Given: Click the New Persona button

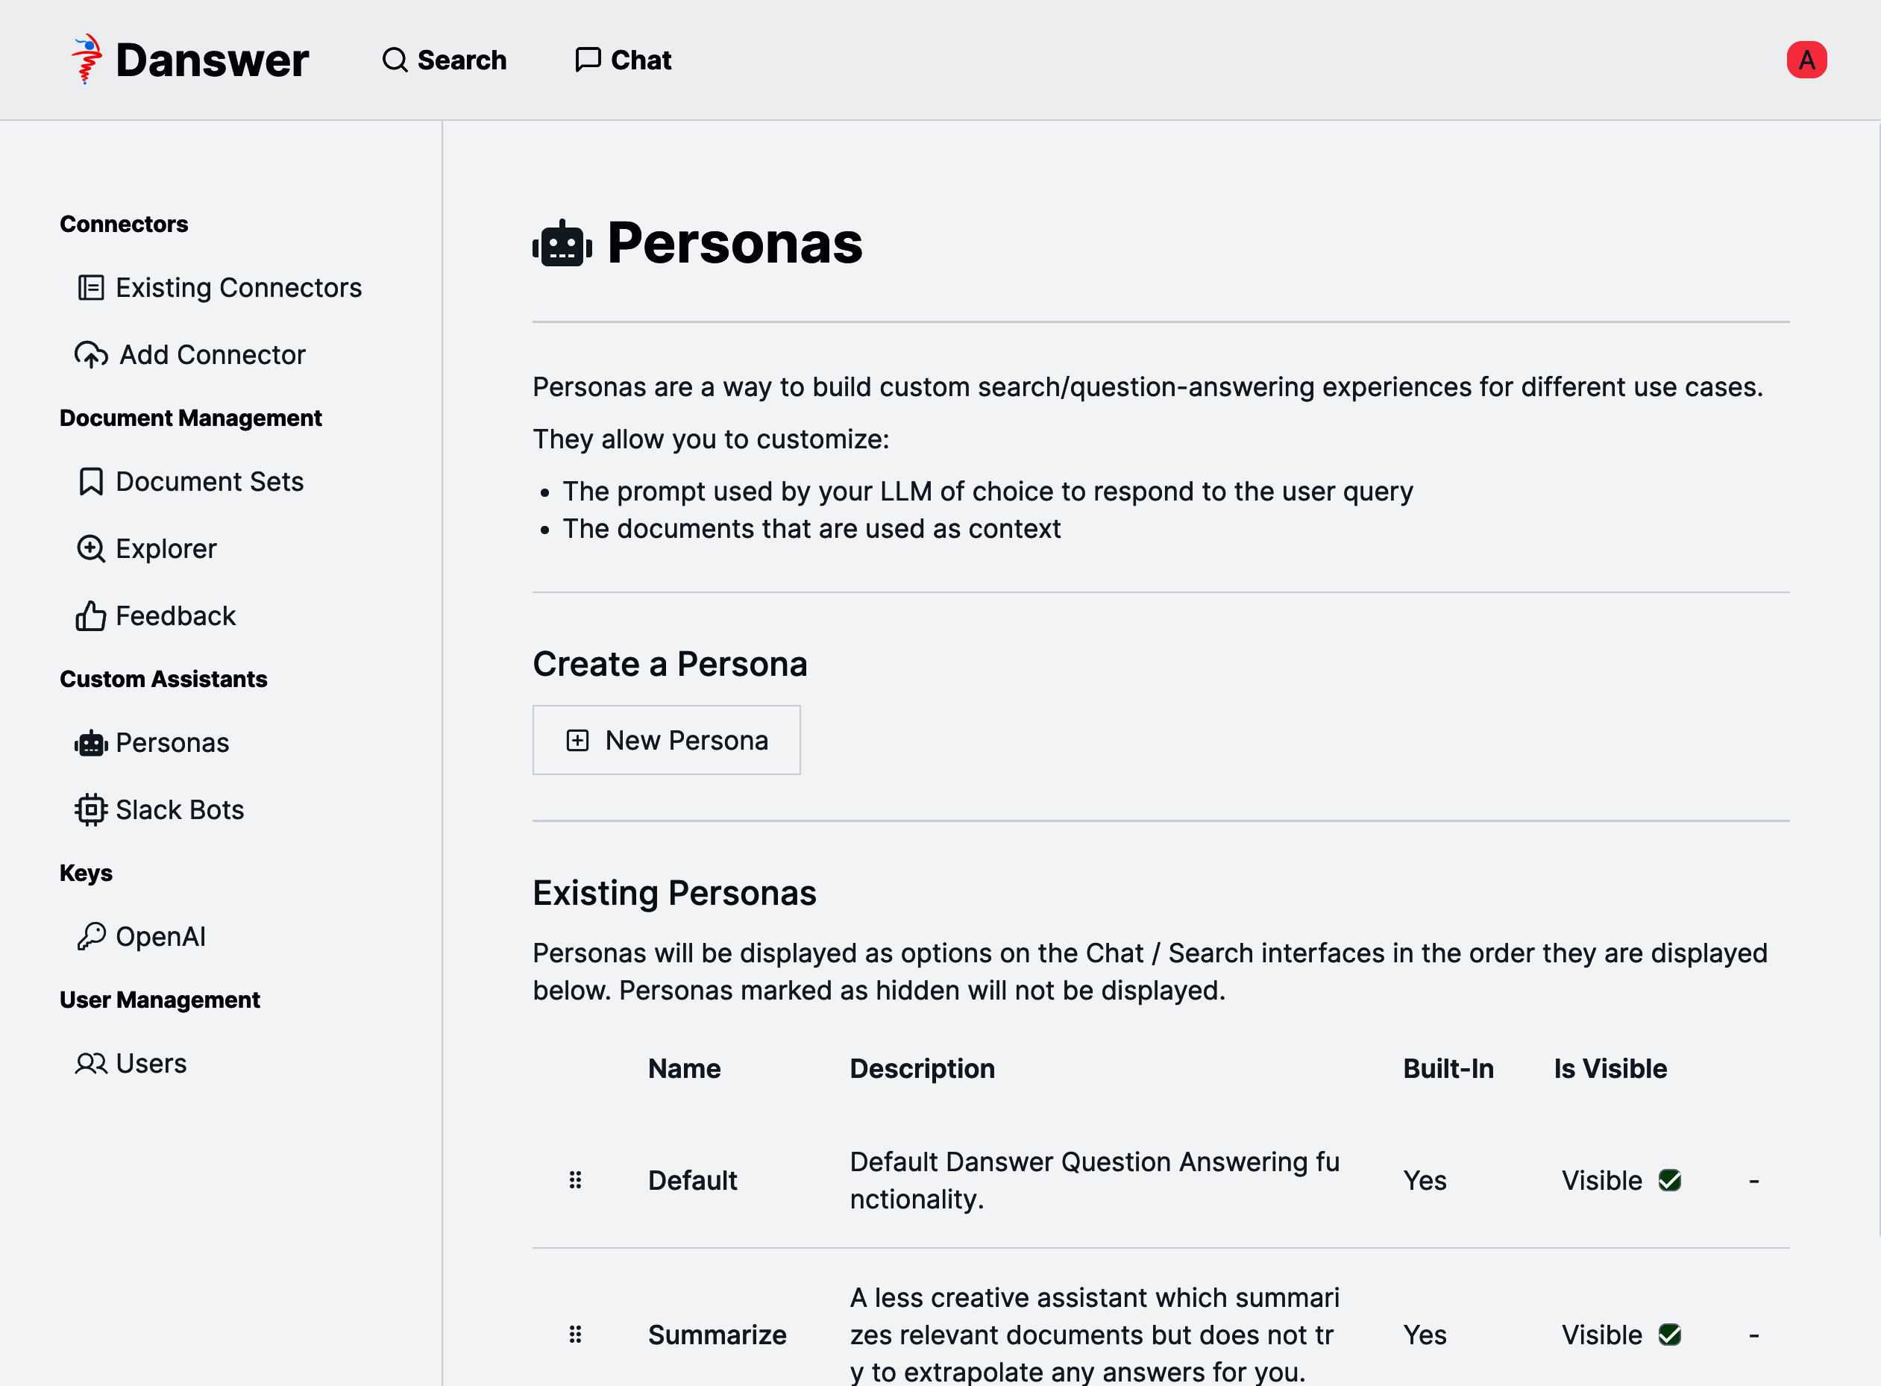Looking at the screenshot, I should click(666, 740).
